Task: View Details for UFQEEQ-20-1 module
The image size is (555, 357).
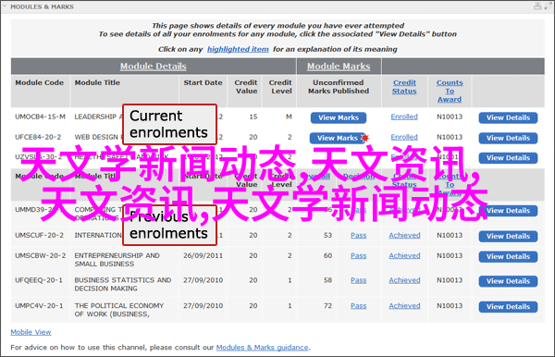Action: [508, 281]
